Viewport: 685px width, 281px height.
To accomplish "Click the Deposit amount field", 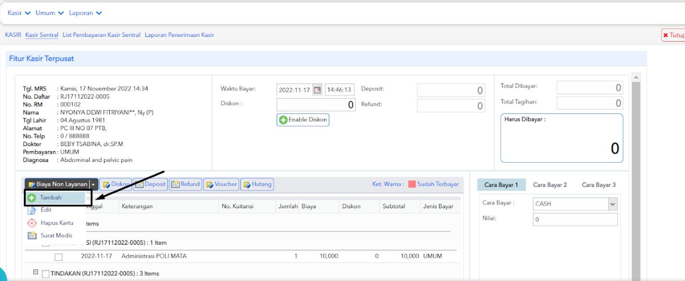I will (451, 90).
